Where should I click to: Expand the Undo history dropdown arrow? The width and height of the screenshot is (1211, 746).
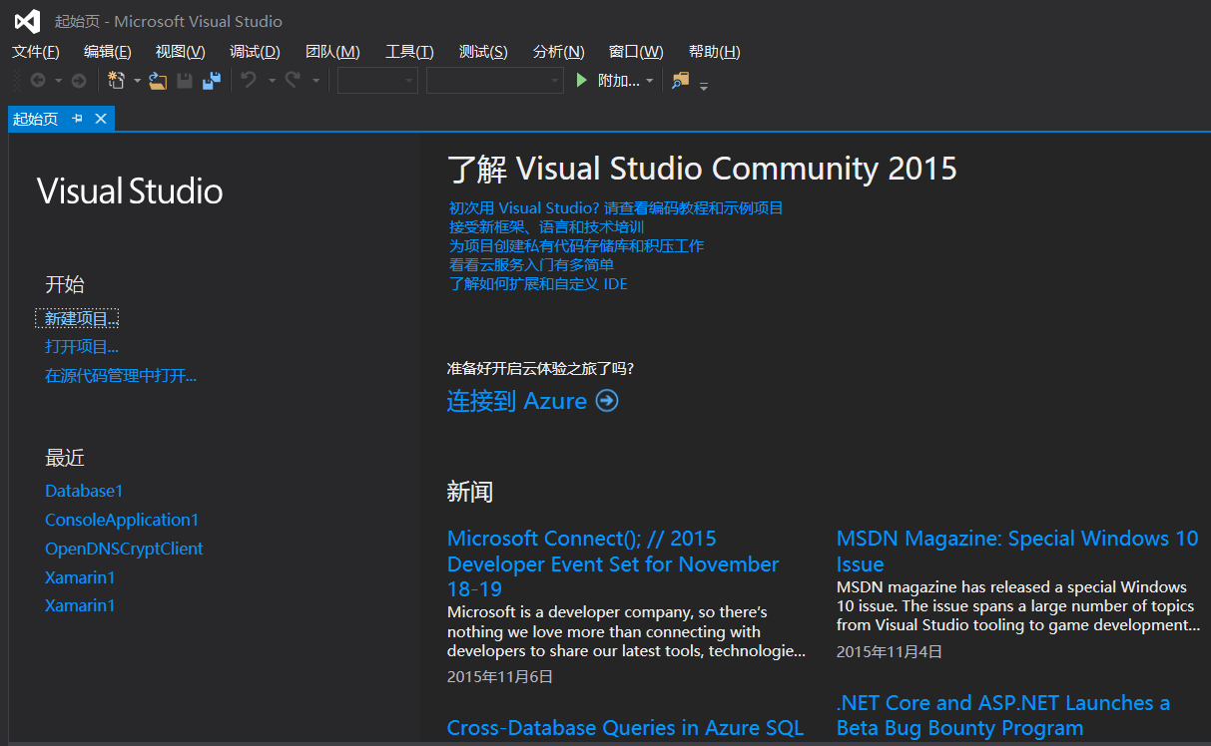point(271,81)
